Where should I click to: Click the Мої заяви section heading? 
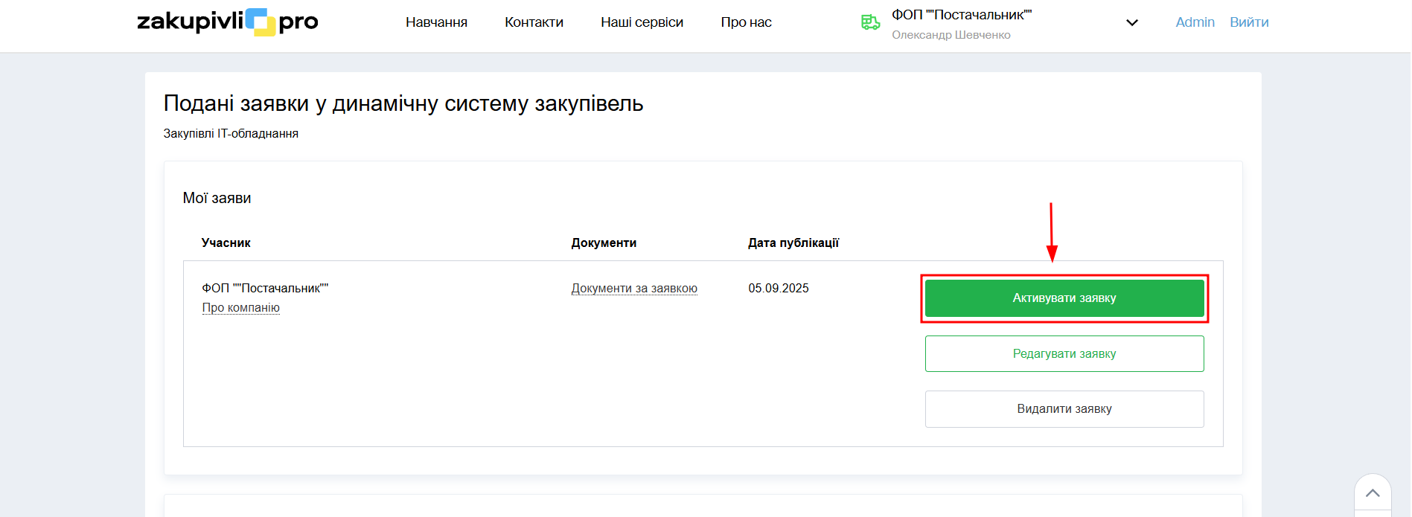point(217,199)
